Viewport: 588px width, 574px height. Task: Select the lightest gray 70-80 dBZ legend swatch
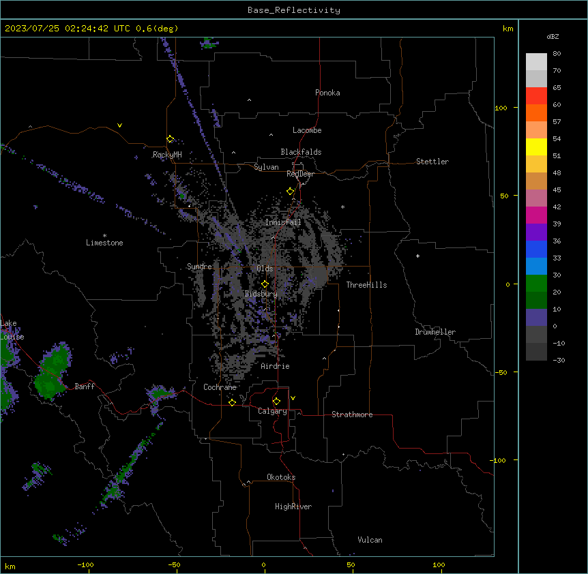pyautogui.click(x=536, y=62)
